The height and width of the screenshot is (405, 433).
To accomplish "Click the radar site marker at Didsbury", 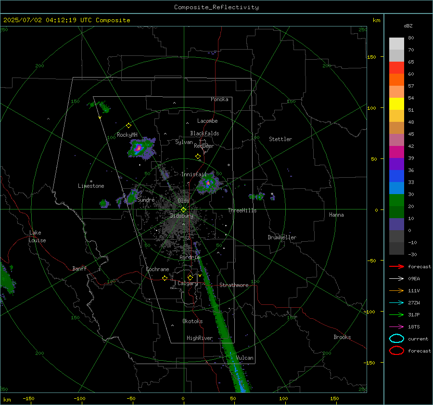I will tap(184, 210).
